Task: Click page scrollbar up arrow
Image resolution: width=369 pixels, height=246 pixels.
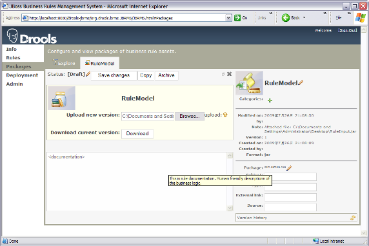Action: (x=364, y=30)
